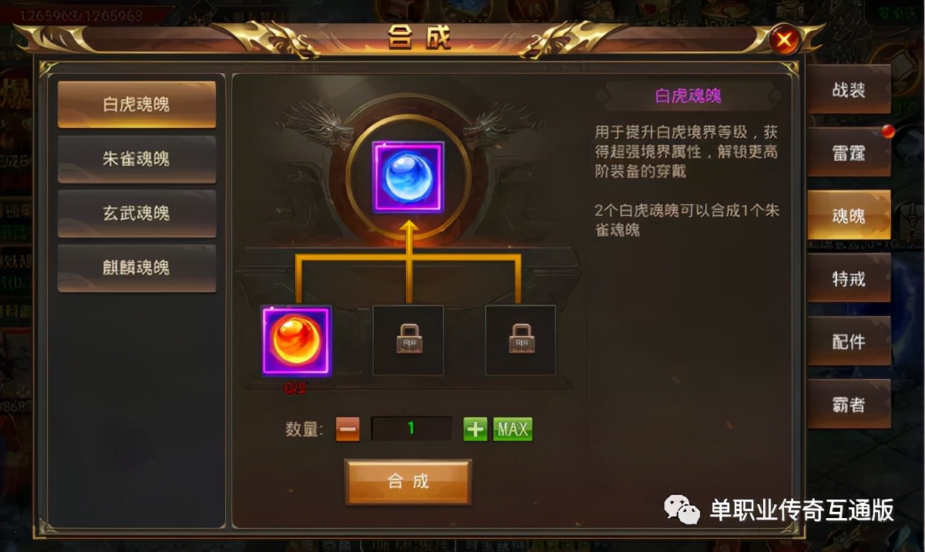Open the 特戒 side tab
Image resolution: width=925 pixels, height=552 pixels.
849,279
